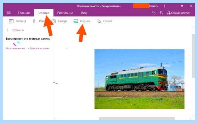
Task: Add a new page with + Страница
Action: point(15,30)
